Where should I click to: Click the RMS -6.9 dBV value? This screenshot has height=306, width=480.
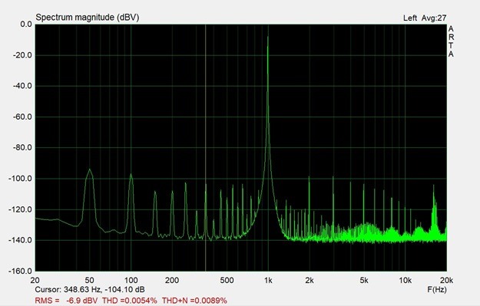[x=66, y=301]
